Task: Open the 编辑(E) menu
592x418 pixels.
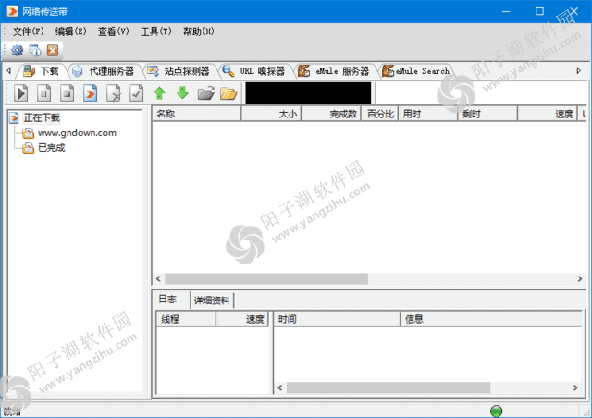Action: tap(70, 31)
